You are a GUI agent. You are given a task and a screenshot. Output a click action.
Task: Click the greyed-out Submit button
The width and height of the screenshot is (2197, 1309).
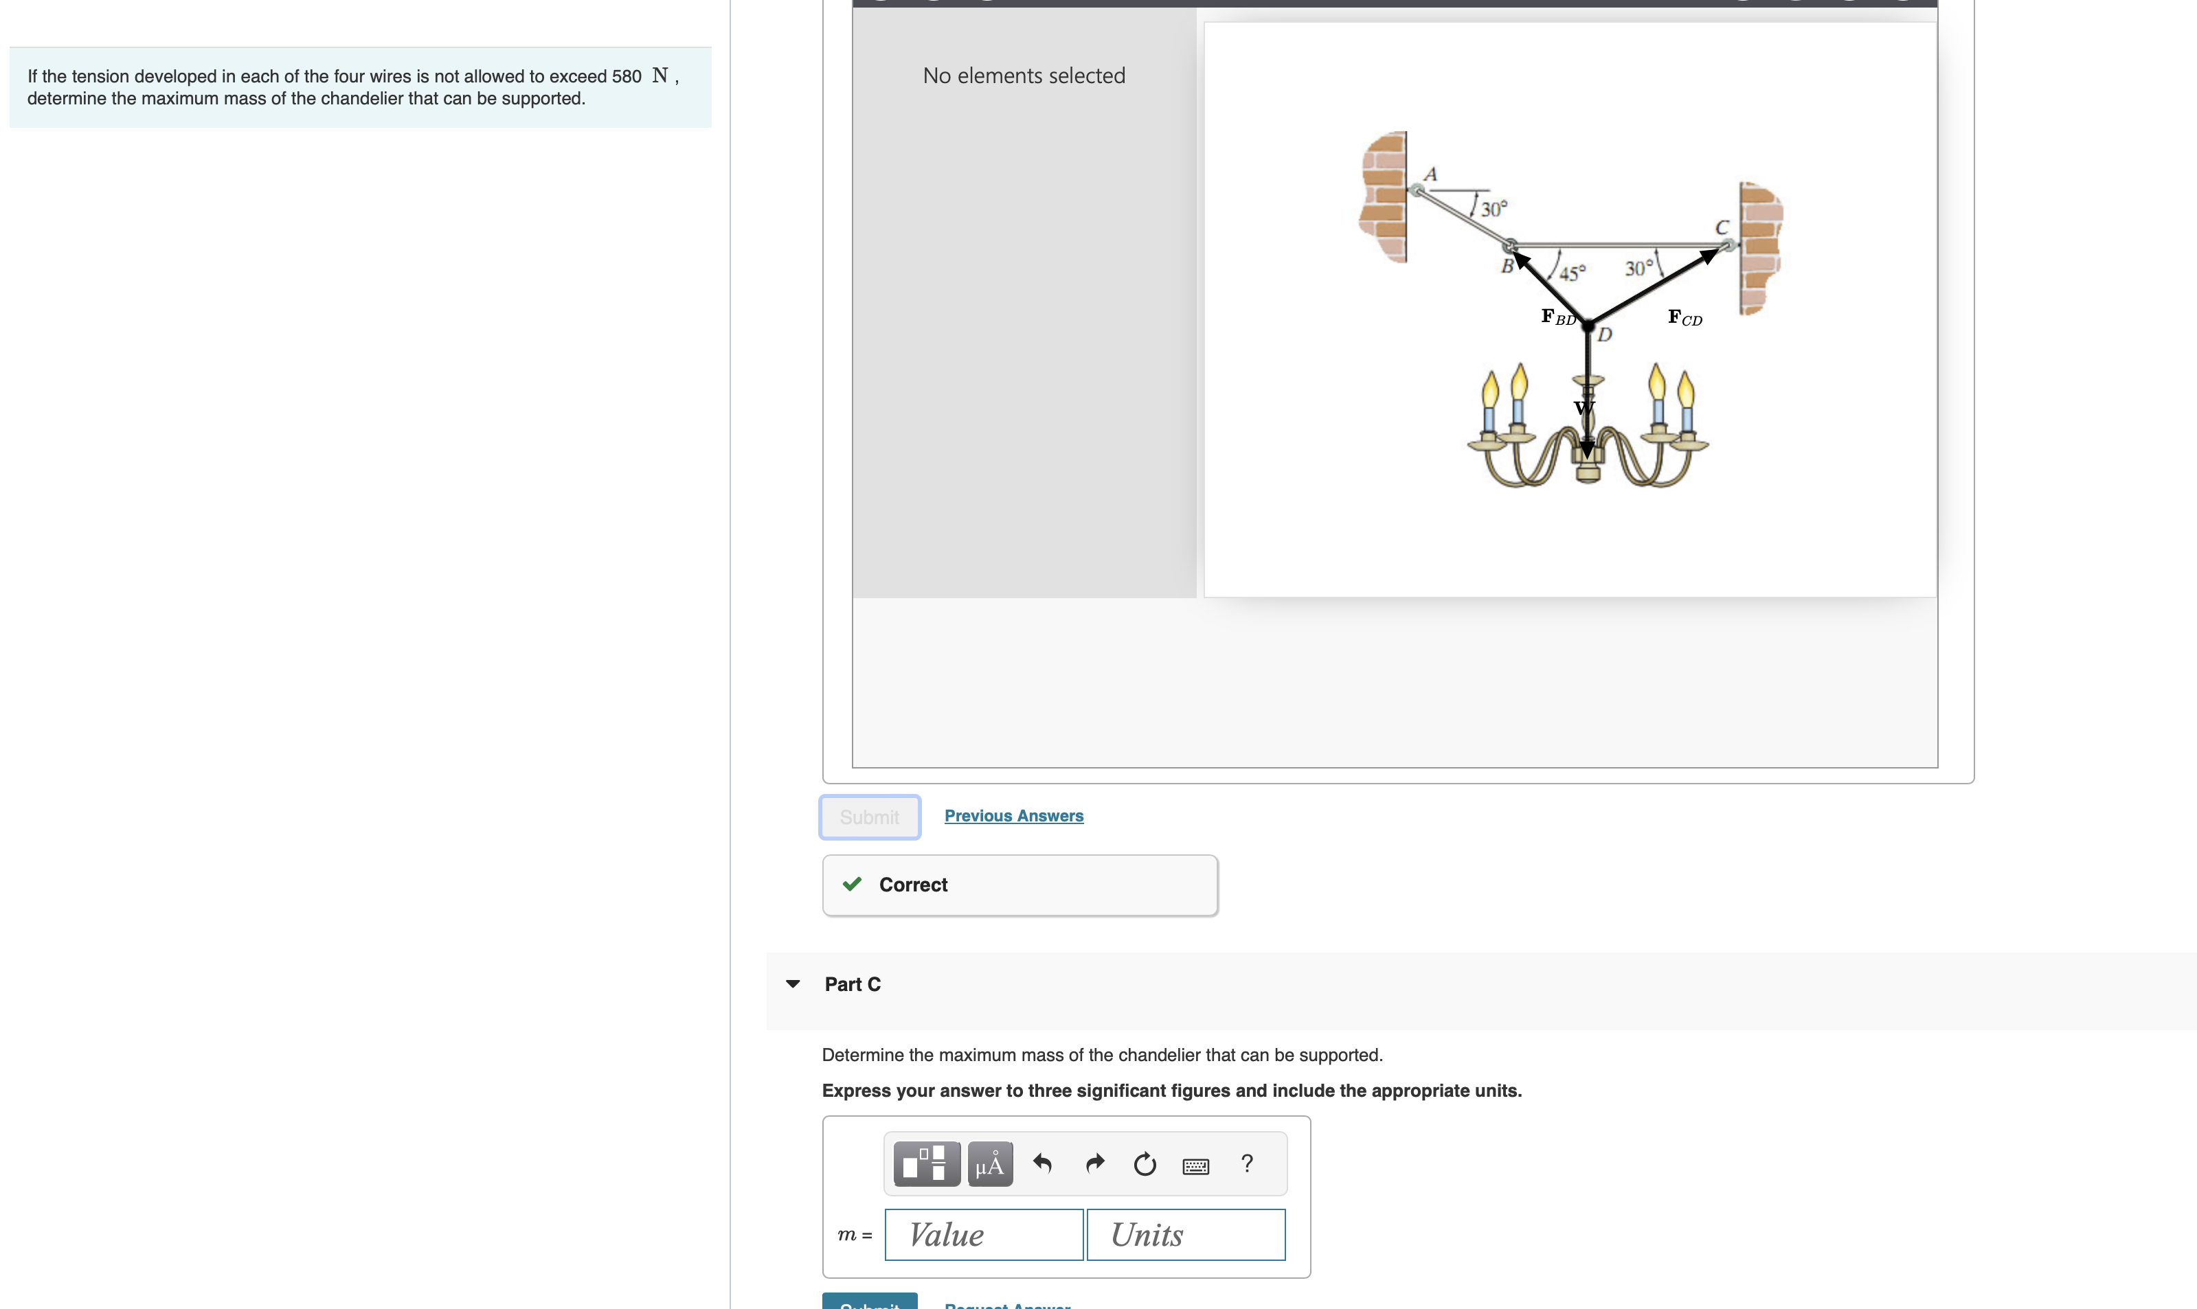869,817
